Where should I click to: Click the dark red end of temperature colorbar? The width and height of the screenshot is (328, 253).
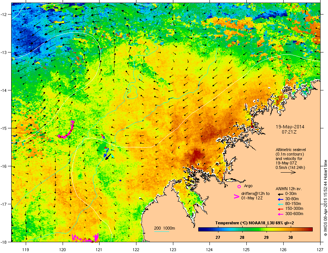[310, 230]
